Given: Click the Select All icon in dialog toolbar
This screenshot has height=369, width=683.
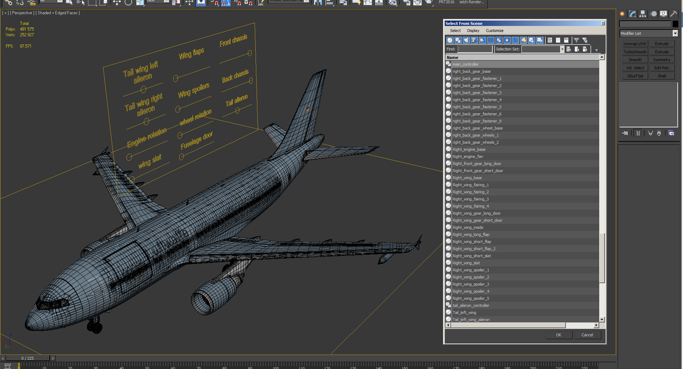Looking at the screenshot, I should [x=550, y=40].
